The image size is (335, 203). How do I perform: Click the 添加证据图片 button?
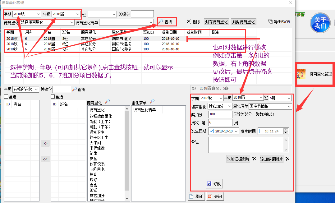pos(238,159)
